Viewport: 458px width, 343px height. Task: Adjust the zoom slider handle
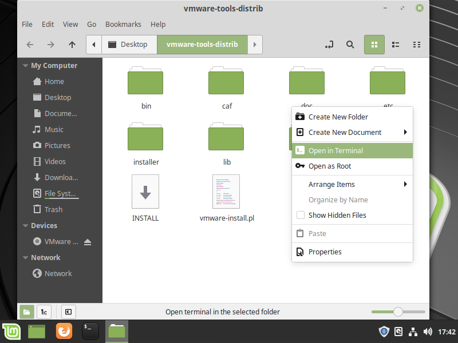398,312
